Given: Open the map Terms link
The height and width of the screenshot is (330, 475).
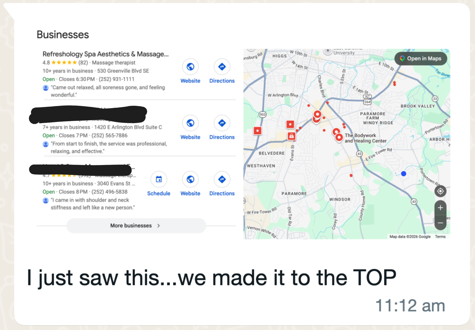Looking at the screenshot, I should 440,237.
